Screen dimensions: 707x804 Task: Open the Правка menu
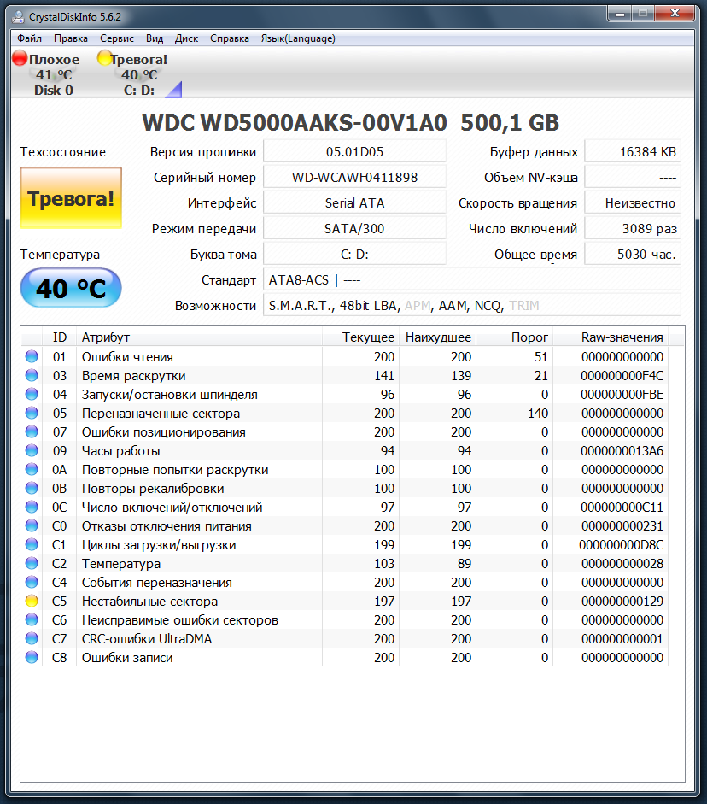71,38
